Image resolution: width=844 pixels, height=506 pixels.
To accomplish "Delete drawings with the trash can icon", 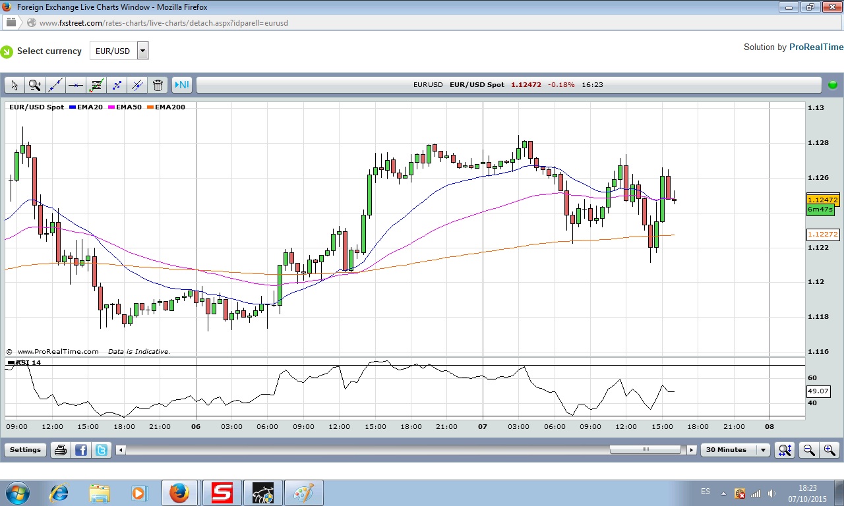I will pos(158,85).
